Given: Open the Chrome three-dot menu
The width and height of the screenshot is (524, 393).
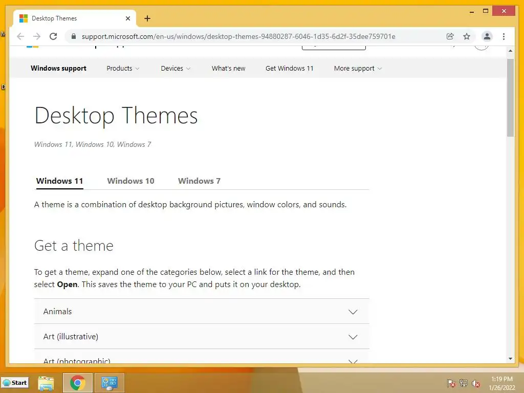Looking at the screenshot, I should (504, 36).
